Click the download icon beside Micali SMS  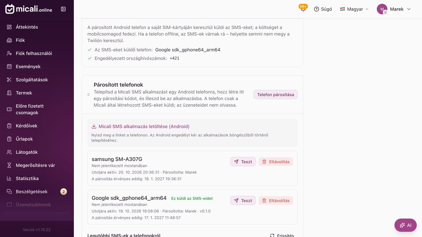click(94, 126)
